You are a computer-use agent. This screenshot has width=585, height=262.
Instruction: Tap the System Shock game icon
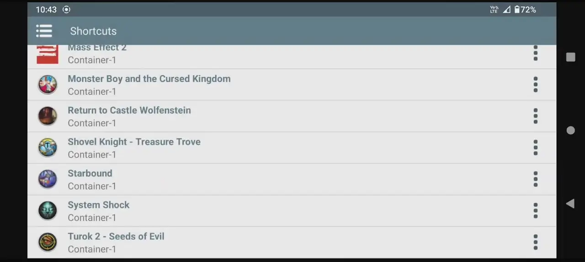coord(48,211)
